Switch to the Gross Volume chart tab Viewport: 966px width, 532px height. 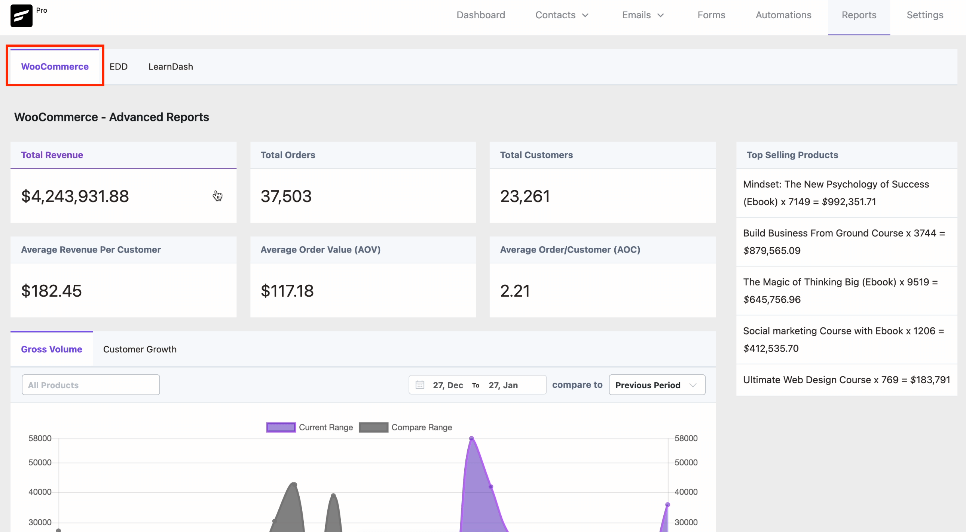51,349
